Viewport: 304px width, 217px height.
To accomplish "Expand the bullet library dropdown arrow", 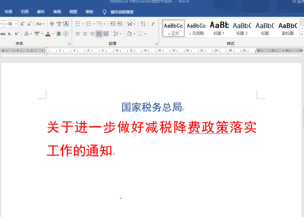I will pyautogui.click(x=83, y=24).
